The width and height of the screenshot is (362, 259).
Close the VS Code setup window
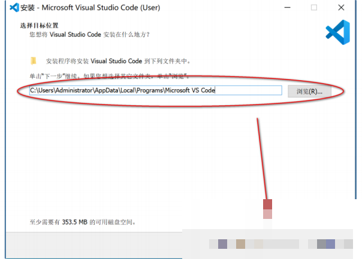point(341,8)
